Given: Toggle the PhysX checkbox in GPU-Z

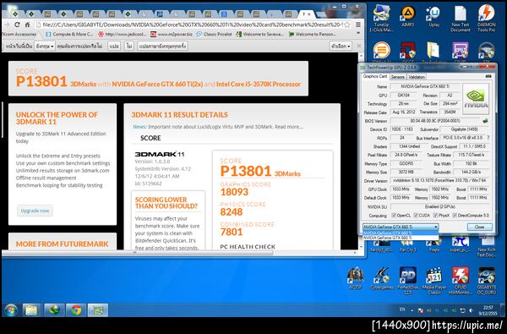Looking at the screenshot, I should (x=435, y=216).
